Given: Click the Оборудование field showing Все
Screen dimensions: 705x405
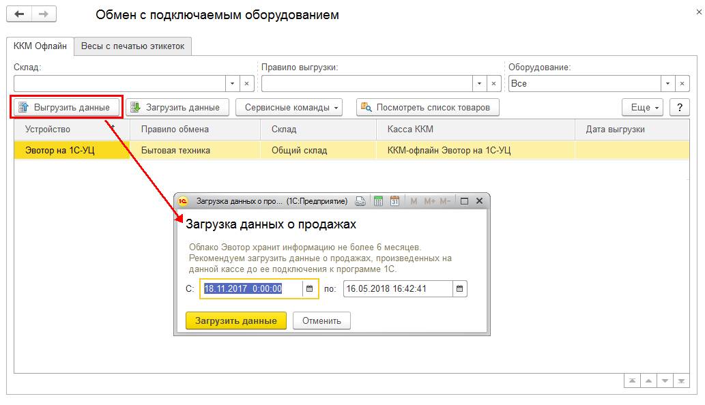Looking at the screenshot, I should coord(584,83).
